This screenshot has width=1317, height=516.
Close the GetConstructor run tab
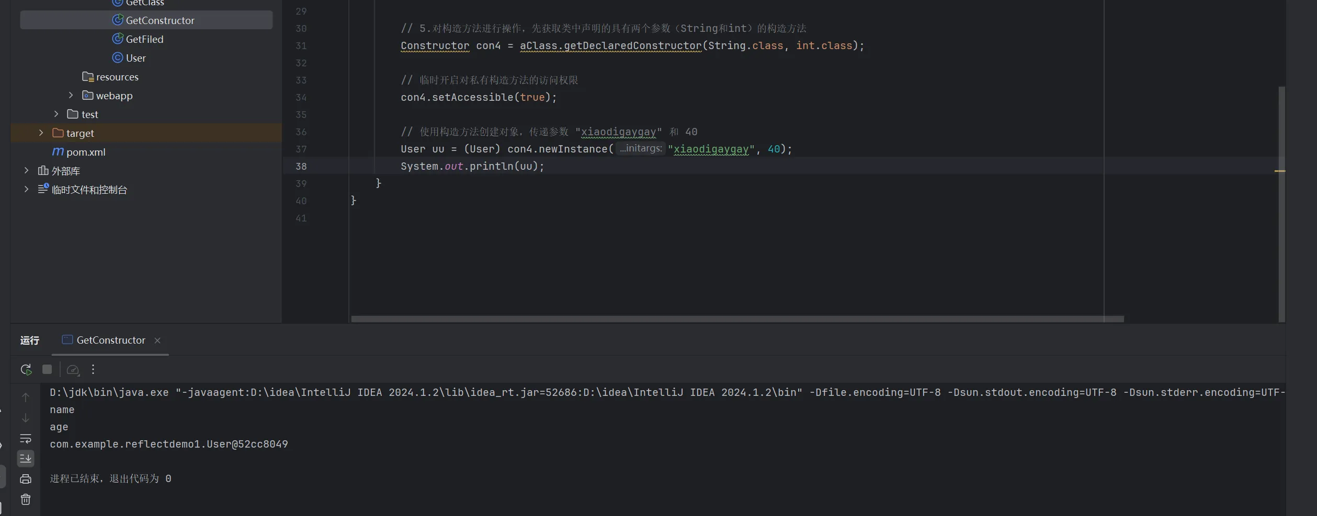[157, 341]
